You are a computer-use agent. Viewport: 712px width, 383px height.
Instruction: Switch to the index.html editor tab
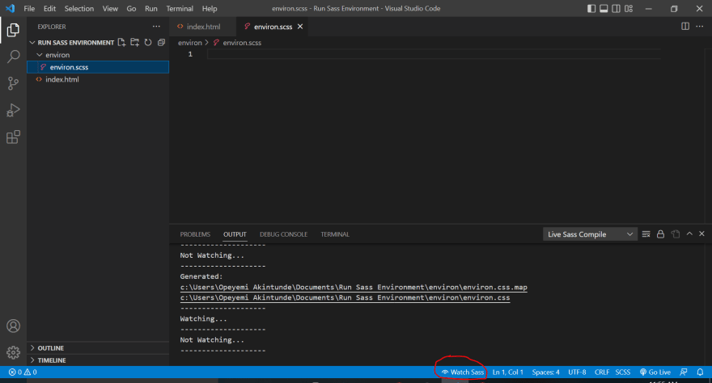pyautogui.click(x=203, y=27)
